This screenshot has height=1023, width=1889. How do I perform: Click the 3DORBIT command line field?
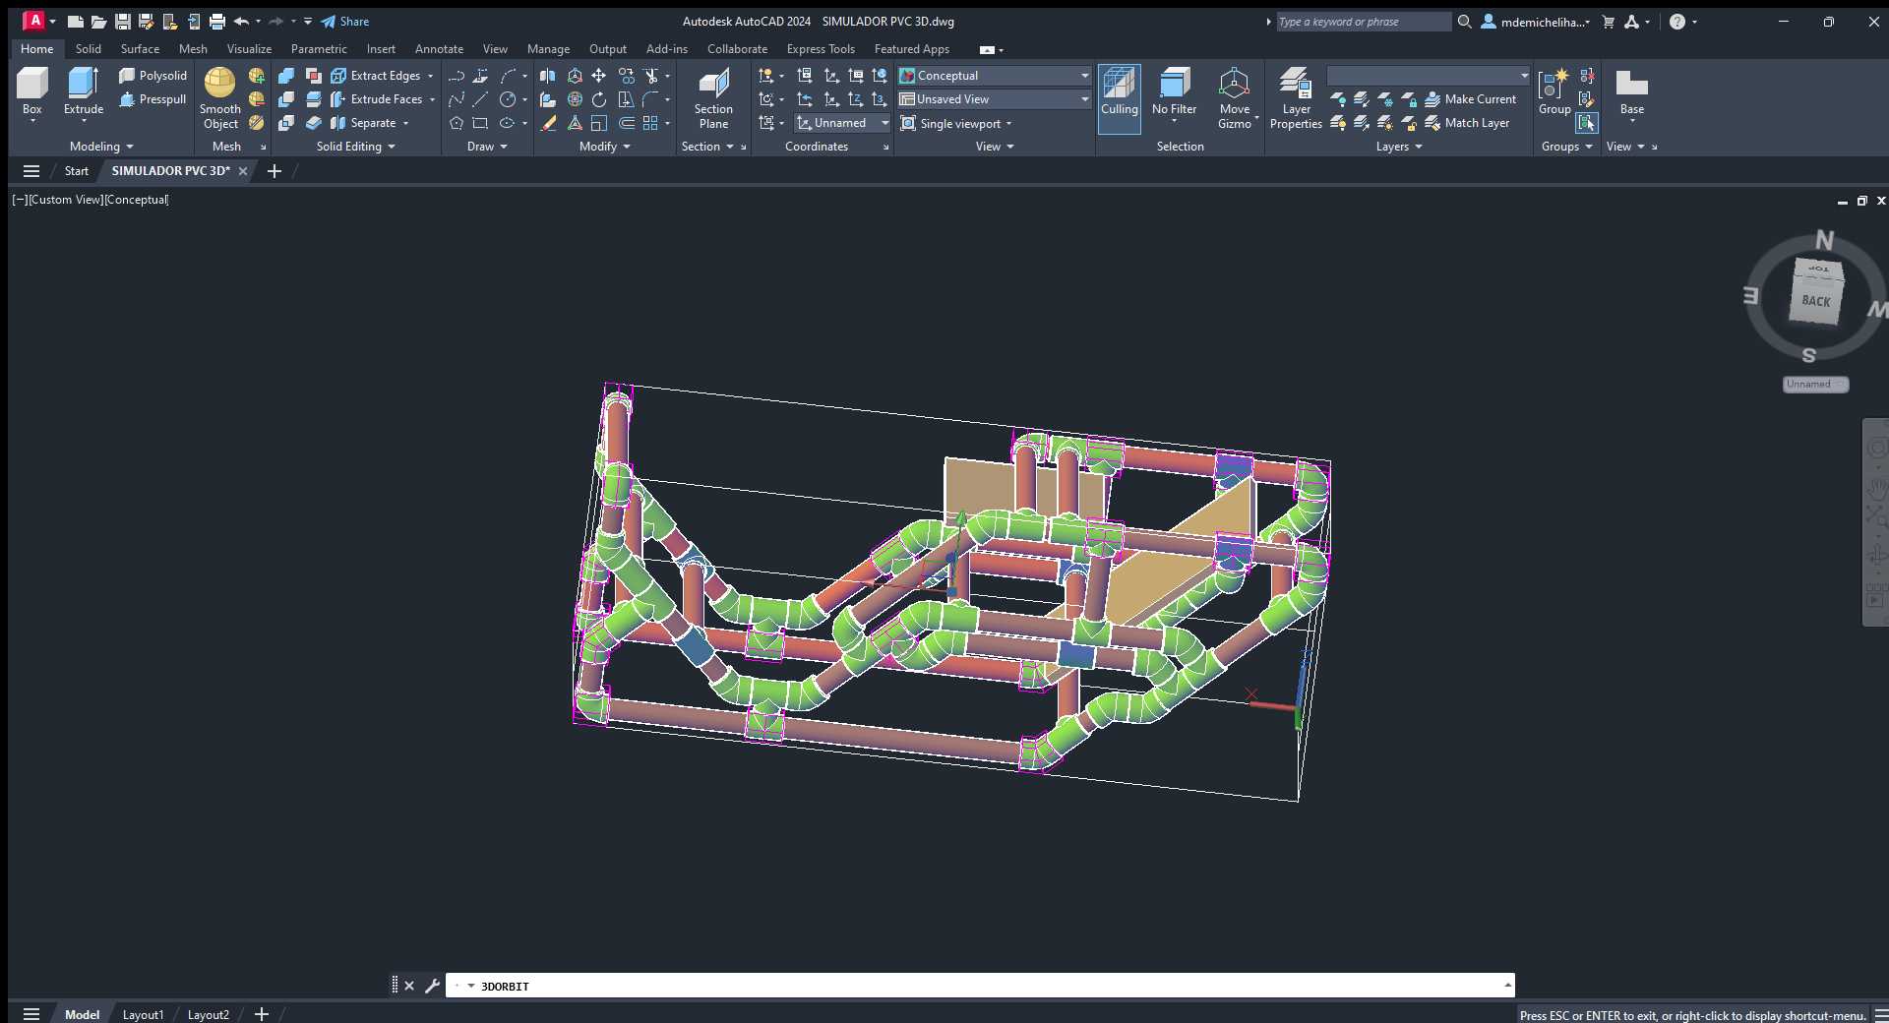pos(980,986)
